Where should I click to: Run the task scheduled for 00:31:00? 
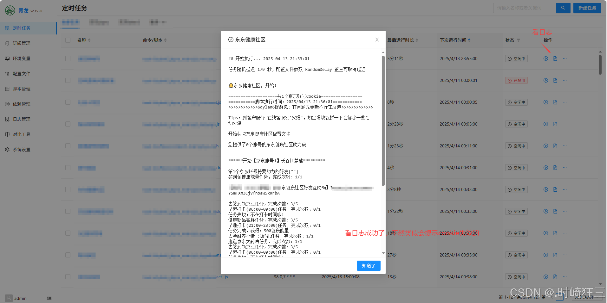pyautogui.click(x=545, y=168)
